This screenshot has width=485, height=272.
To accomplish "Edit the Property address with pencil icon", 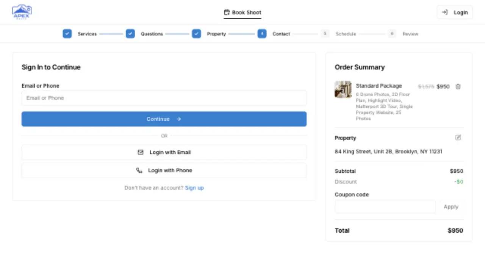I will point(458,138).
